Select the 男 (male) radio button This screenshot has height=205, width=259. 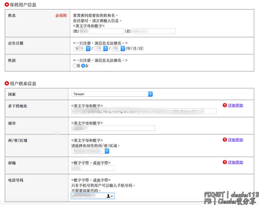click(75, 66)
